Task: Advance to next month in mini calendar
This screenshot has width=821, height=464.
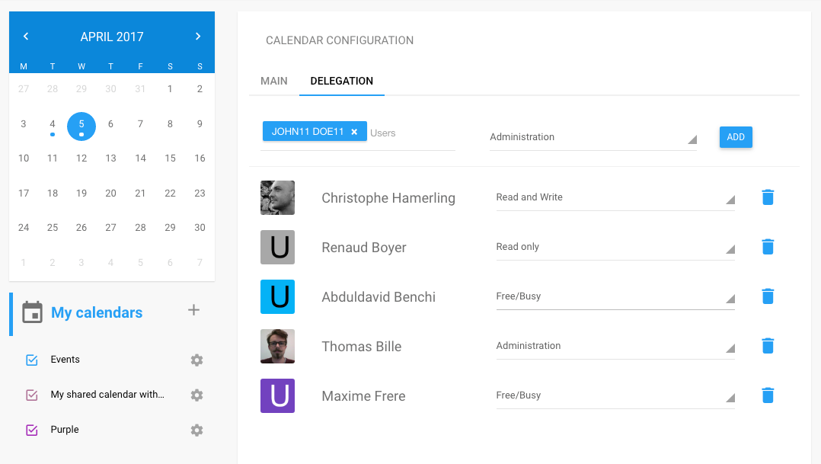Action: (x=198, y=37)
